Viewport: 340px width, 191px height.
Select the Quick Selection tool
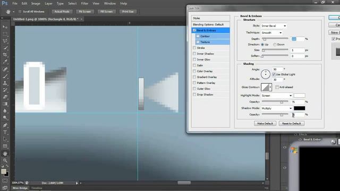point(5,48)
